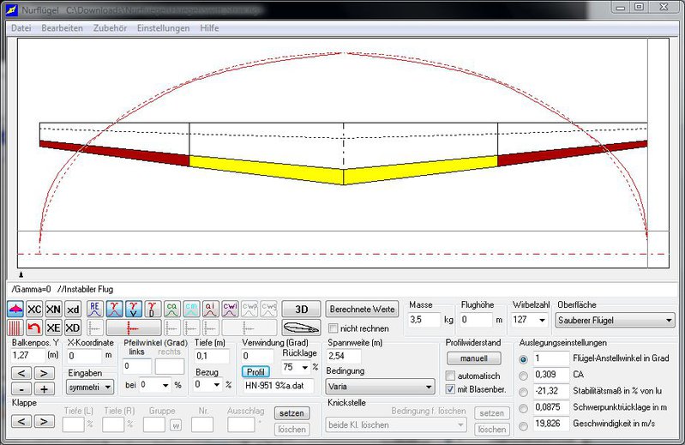
Task: Select the CA design setting radio button
Action: tap(523, 375)
